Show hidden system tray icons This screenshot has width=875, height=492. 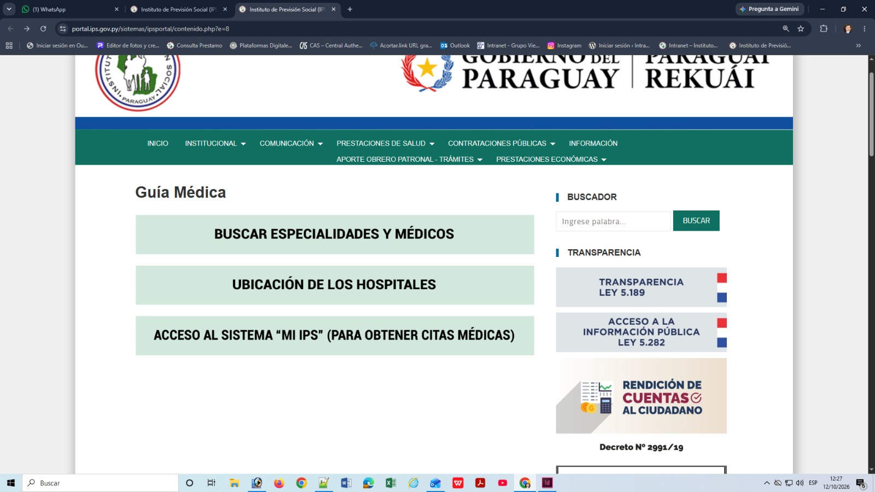tap(767, 483)
